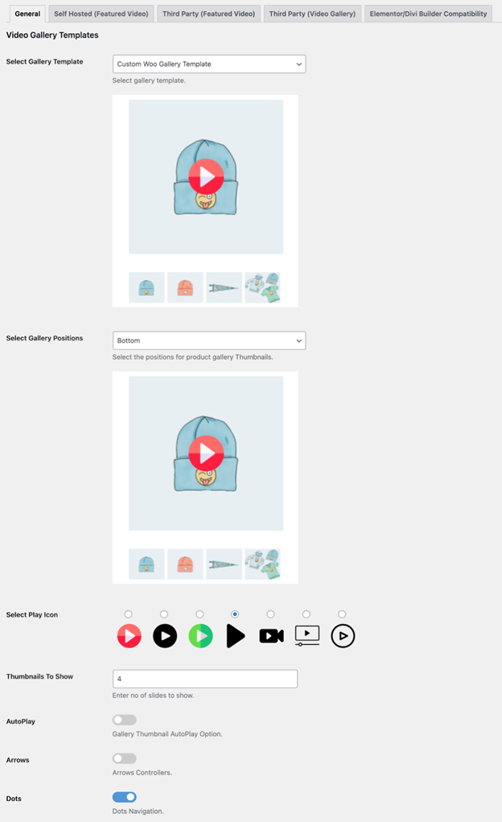Disable the Dots navigation toggle

[125, 797]
